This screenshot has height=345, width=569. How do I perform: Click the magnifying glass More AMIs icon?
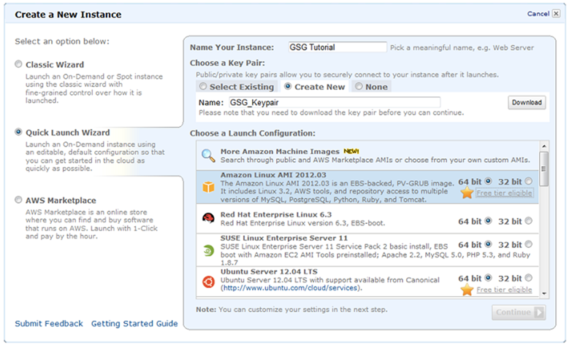point(208,155)
